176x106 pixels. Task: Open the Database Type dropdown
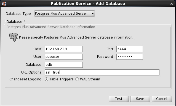tap(65, 13)
